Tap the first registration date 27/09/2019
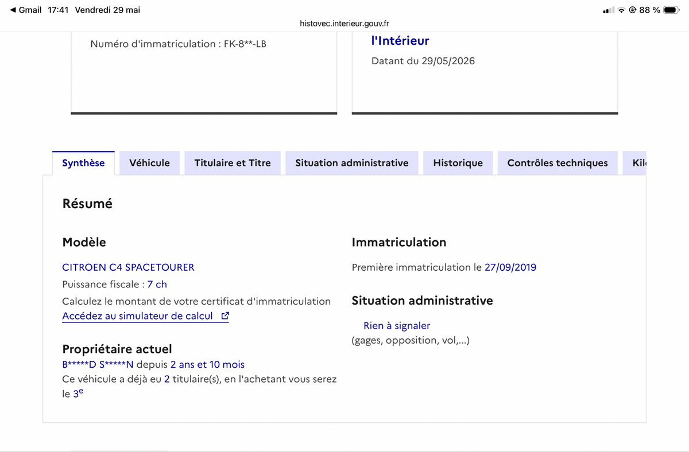Viewport: 689px width, 452px height. click(x=510, y=267)
